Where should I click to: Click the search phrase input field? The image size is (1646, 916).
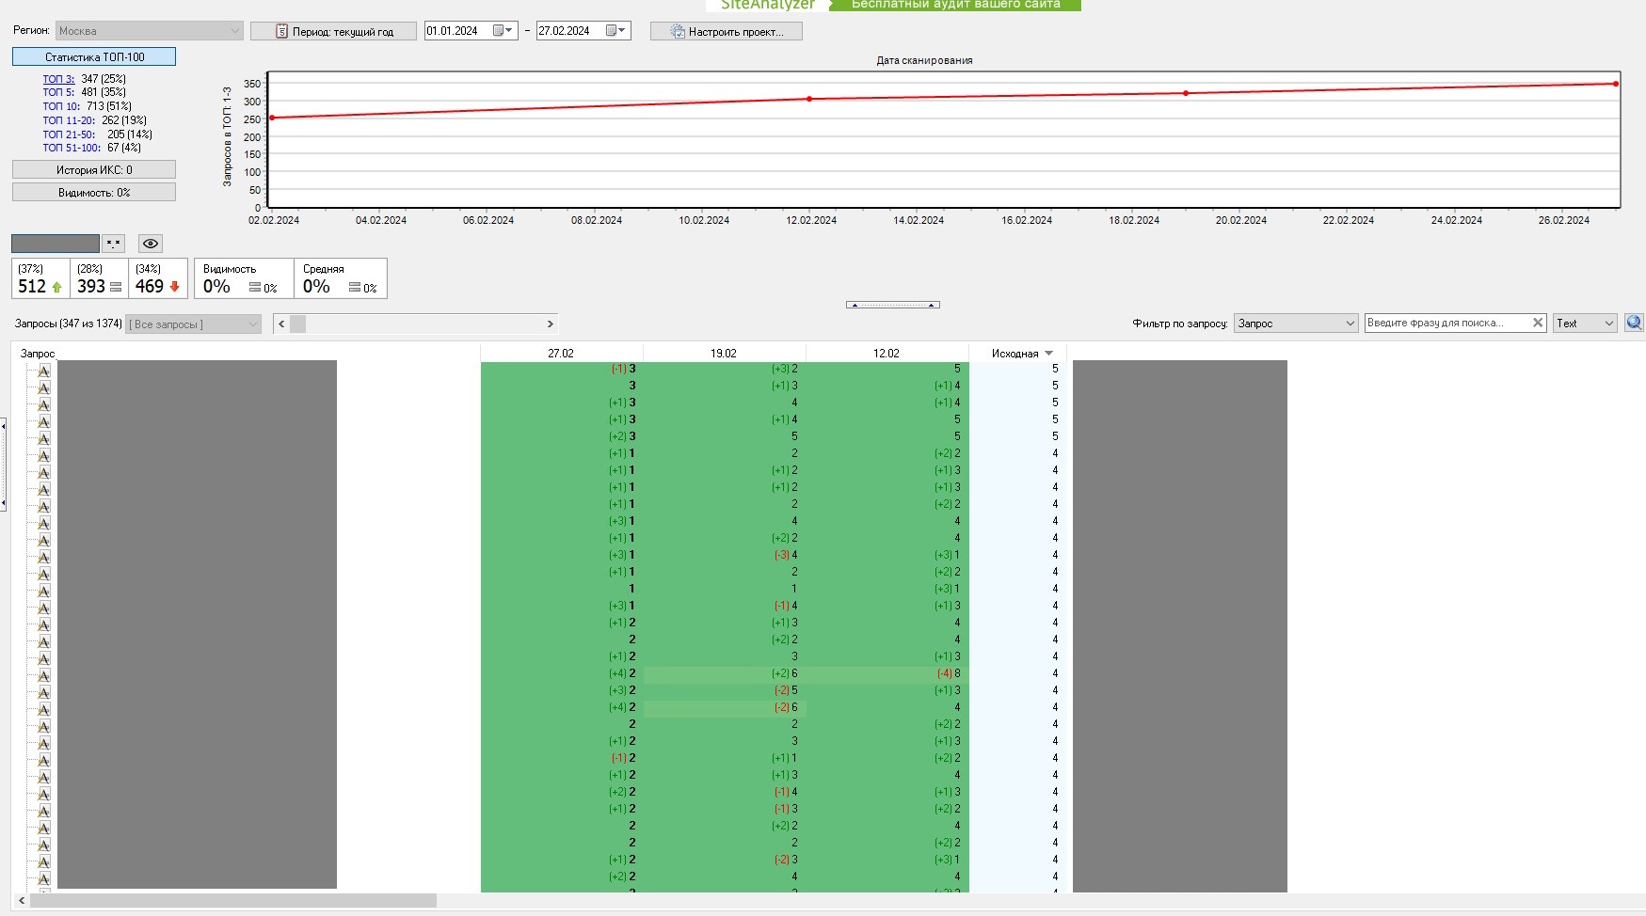(x=1446, y=323)
